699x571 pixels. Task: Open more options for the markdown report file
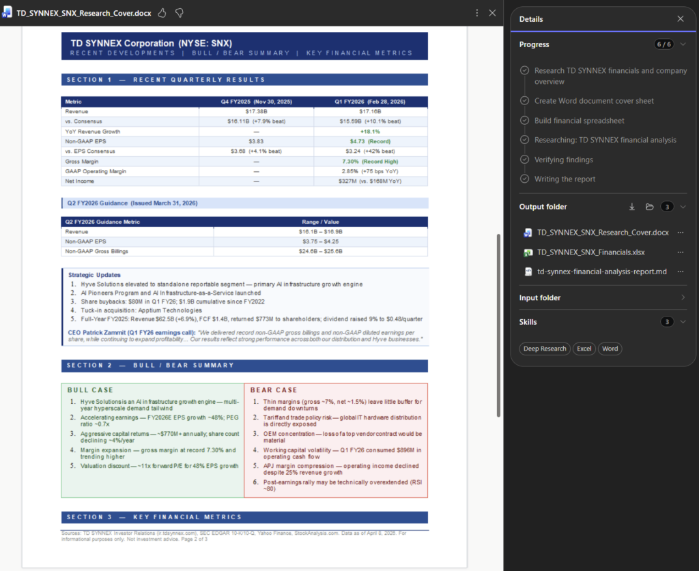(x=680, y=272)
